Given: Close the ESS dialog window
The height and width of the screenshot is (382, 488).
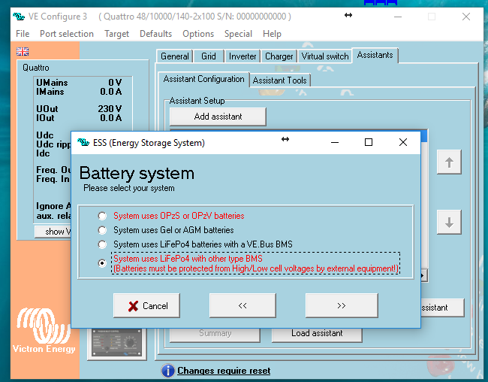Looking at the screenshot, I should [403, 143].
